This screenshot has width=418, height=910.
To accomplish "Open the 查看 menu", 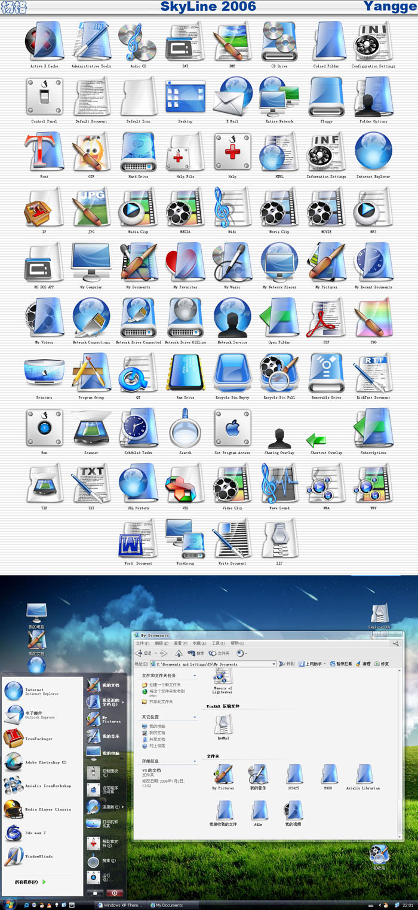I will (180, 644).
